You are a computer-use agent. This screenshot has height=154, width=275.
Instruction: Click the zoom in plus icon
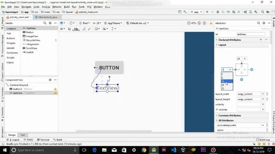[x=199, y=23]
